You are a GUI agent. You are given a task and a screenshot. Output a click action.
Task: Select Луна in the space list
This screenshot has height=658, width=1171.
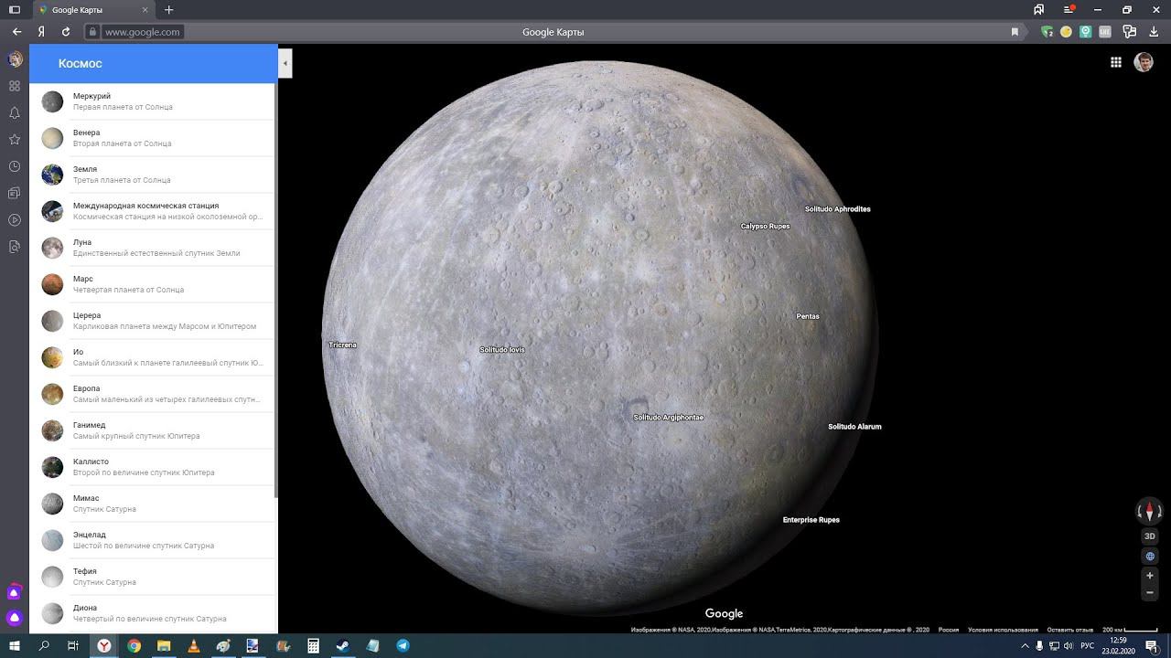click(x=152, y=248)
